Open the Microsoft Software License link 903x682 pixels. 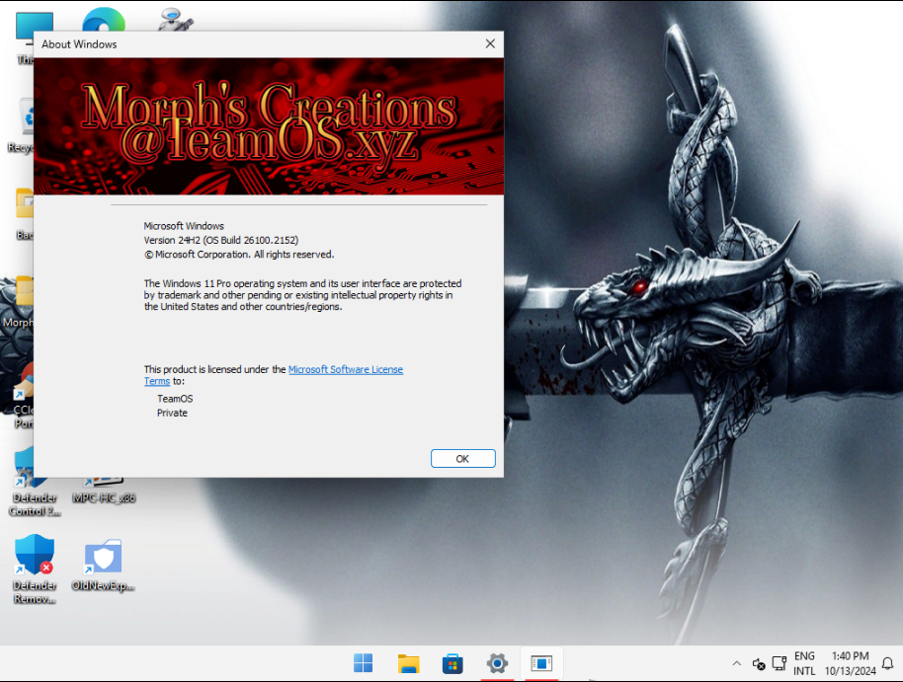tap(345, 369)
